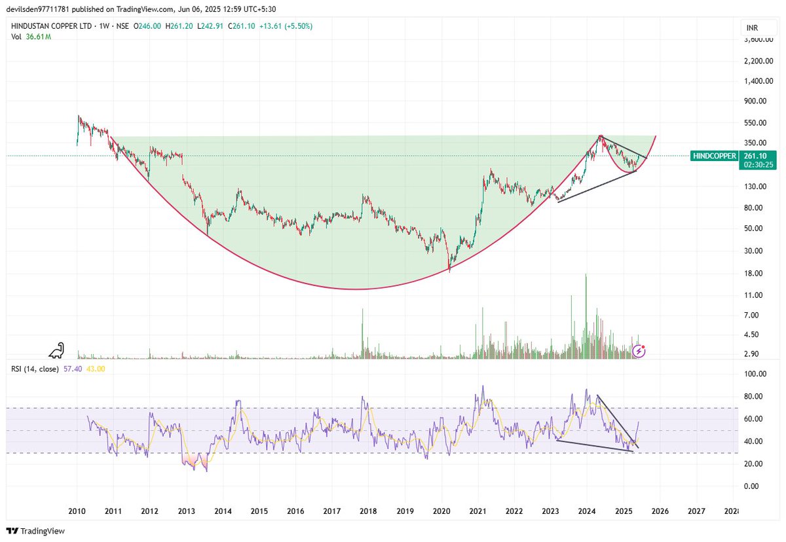Viewport: 786px width, 542px height.
Task: Click the RSI (14, close) indicator legend
Action: pyautogui.click(x=35, y=369)
